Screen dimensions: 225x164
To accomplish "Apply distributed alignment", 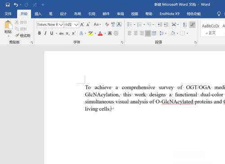I will click(x=154, y=33).
